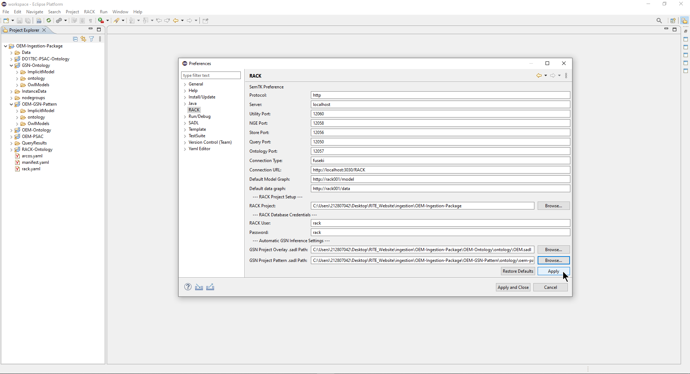The image size is (690, 374).
Task: Select the TestSuite preferences item
Action: click(x=197, y=136)
